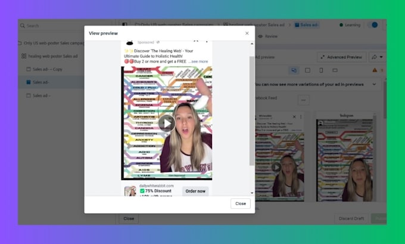Click the 'Instagram' placement label

click(347, 116)
